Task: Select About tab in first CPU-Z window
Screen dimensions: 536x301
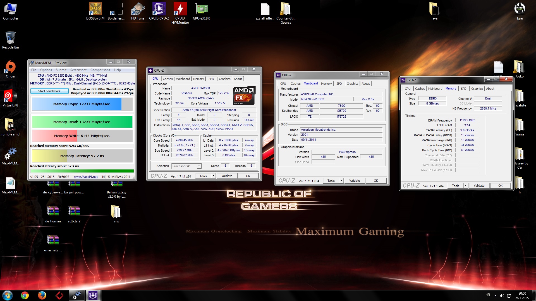Action: [238, 79]
